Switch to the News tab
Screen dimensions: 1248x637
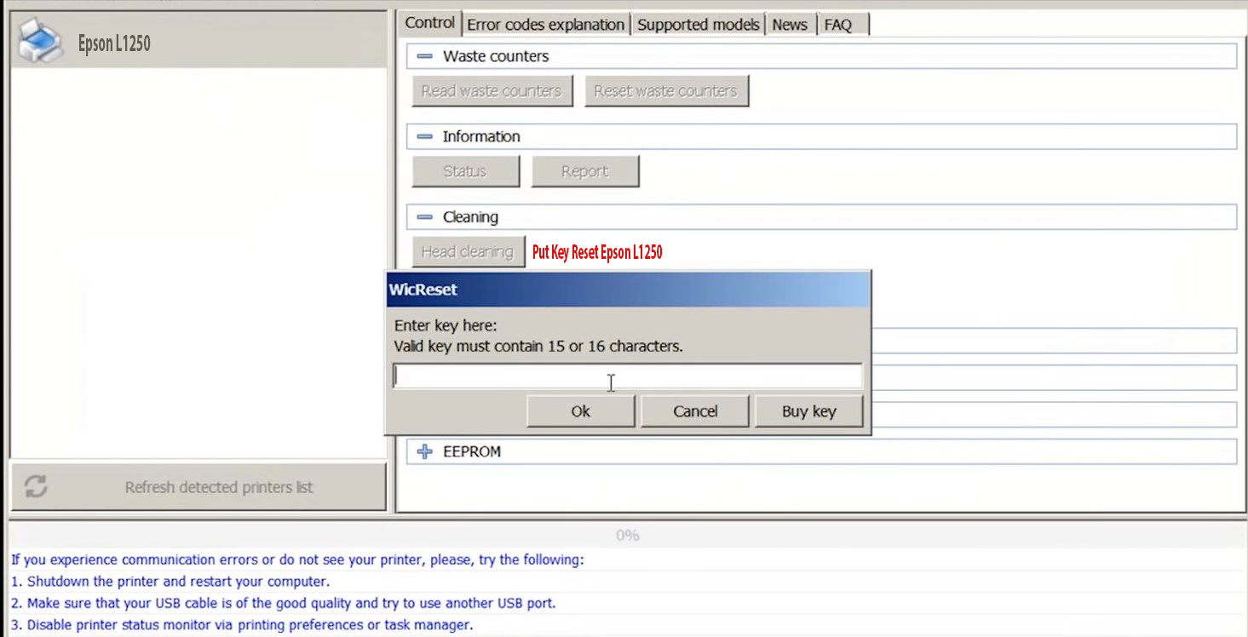click(x=790, y=25)
